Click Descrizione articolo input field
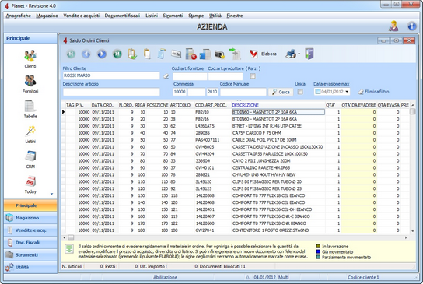The width and height of the screenshot is (423, 284). [111, 92]
